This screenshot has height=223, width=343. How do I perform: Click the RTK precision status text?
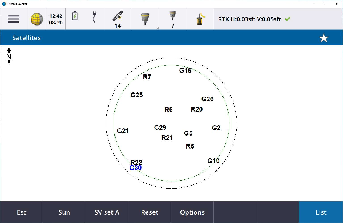pos(250,19)
